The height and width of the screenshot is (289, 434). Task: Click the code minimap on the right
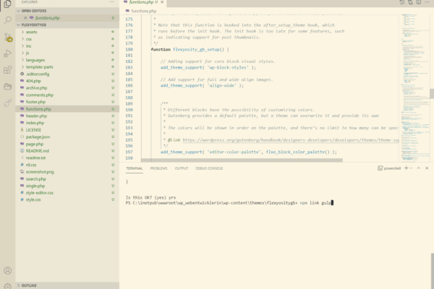[x=414, y=88]
